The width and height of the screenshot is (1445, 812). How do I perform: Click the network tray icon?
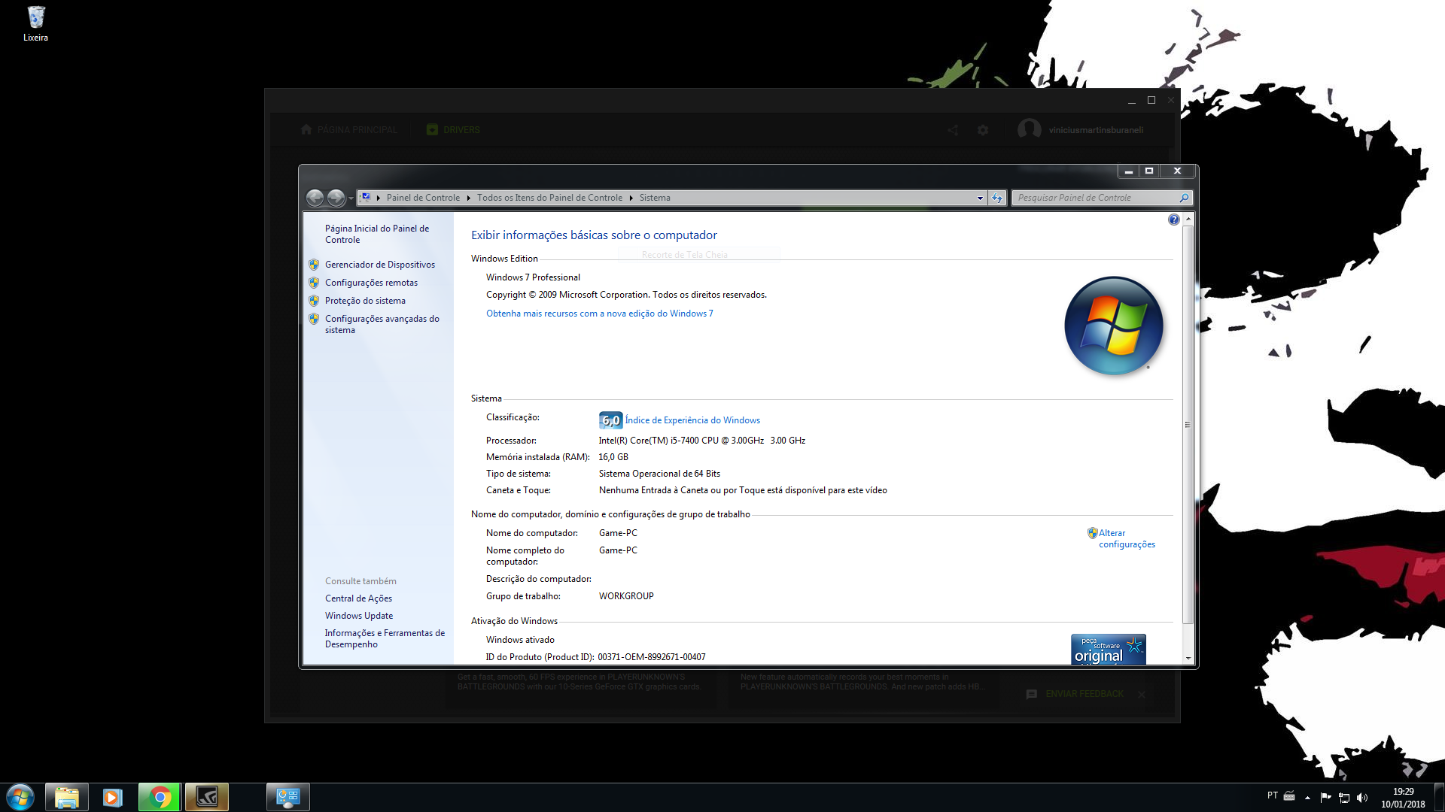pyautogui.click(x=1344, y=797)
